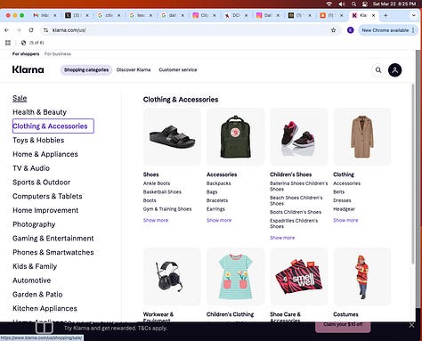The height and width of the screenshot is (341, 422).
Task: Switch to the X (Twitter) tab
Action: click(x=77, y=15)
